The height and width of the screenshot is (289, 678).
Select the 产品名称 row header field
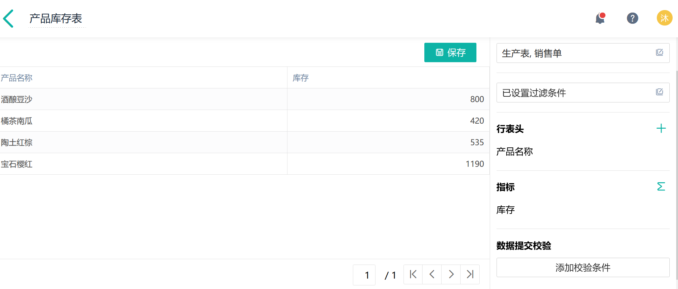tap(515, 152)
